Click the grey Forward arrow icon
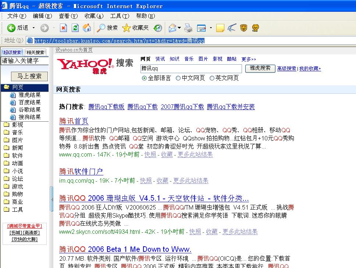 point(44,28)
